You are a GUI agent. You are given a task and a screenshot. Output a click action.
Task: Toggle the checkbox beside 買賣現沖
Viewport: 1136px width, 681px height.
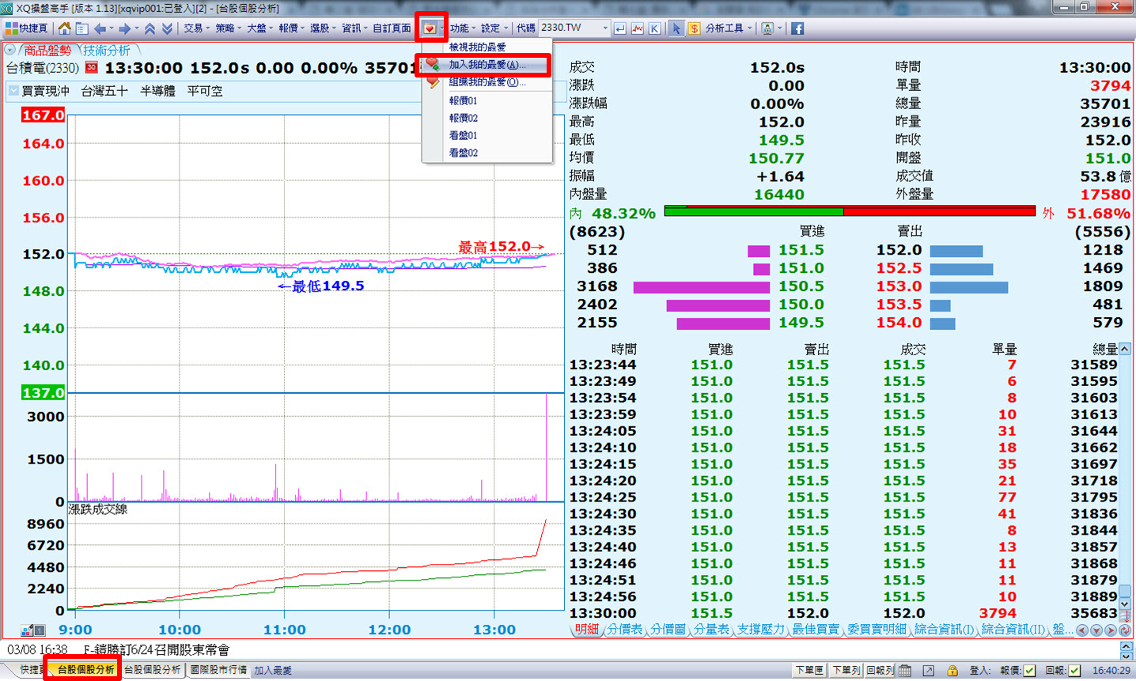tap(13, 91)
